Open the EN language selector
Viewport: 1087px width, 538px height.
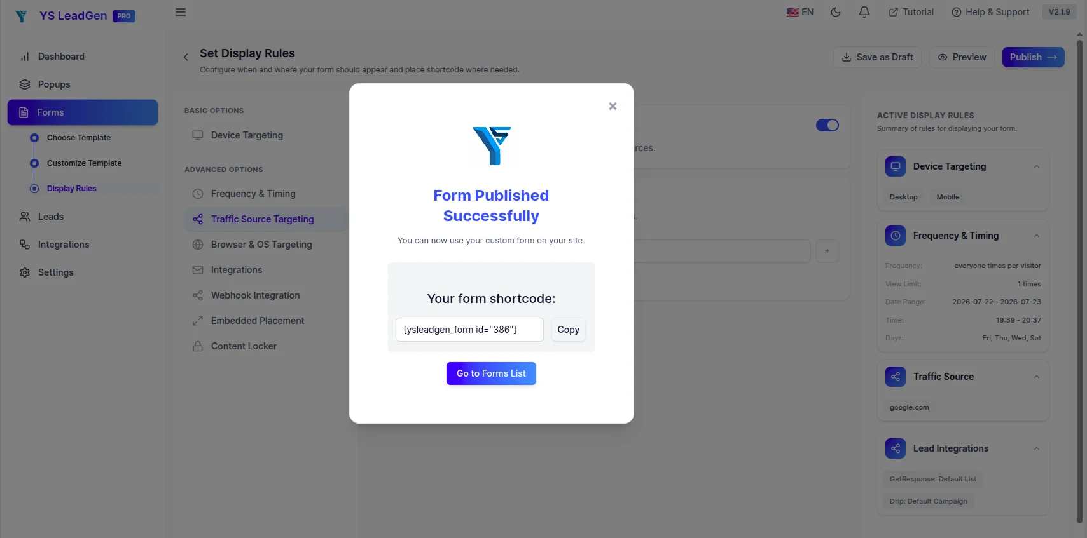point(800,12)
